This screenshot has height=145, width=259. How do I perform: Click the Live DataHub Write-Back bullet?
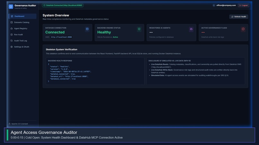pyautogui.click(x=194, y=71)
